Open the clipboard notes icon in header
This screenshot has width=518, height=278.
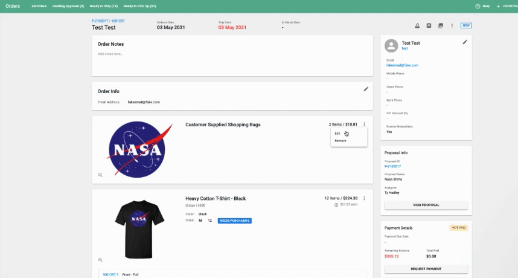tap(429, 25)
